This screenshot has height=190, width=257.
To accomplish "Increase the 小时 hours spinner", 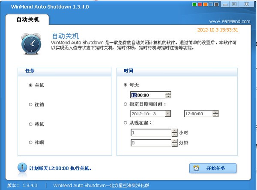I will click(x=175, y=131).
